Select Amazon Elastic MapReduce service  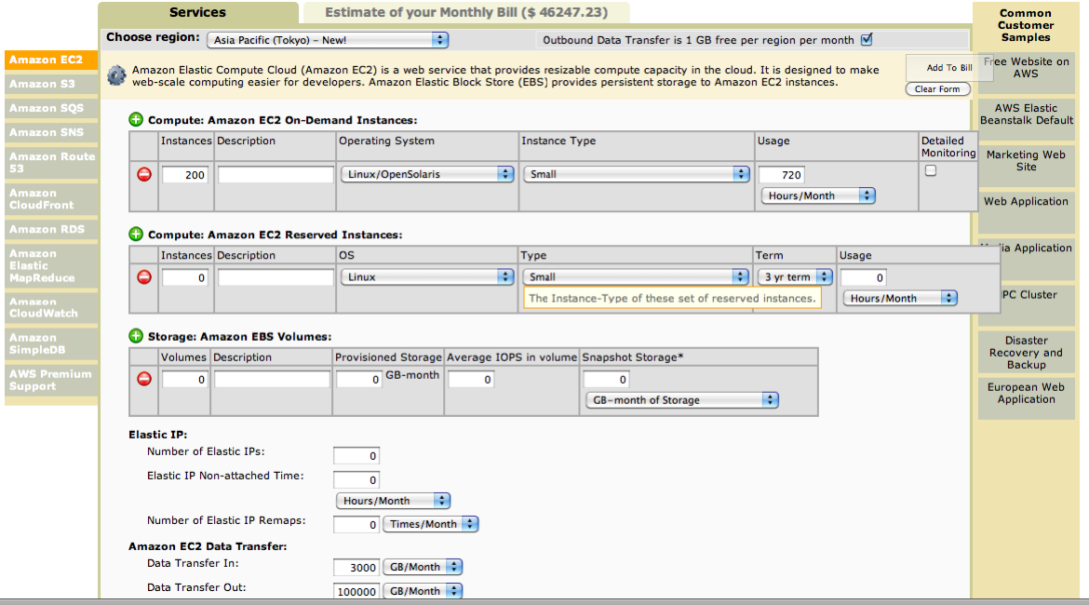click(51, 266)
